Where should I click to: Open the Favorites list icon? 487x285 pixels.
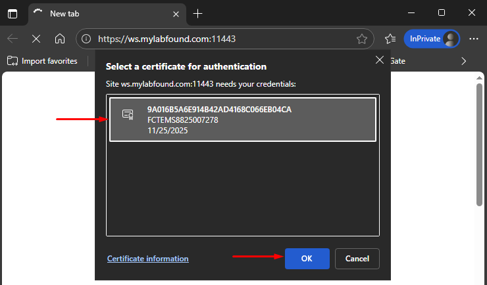390,39
